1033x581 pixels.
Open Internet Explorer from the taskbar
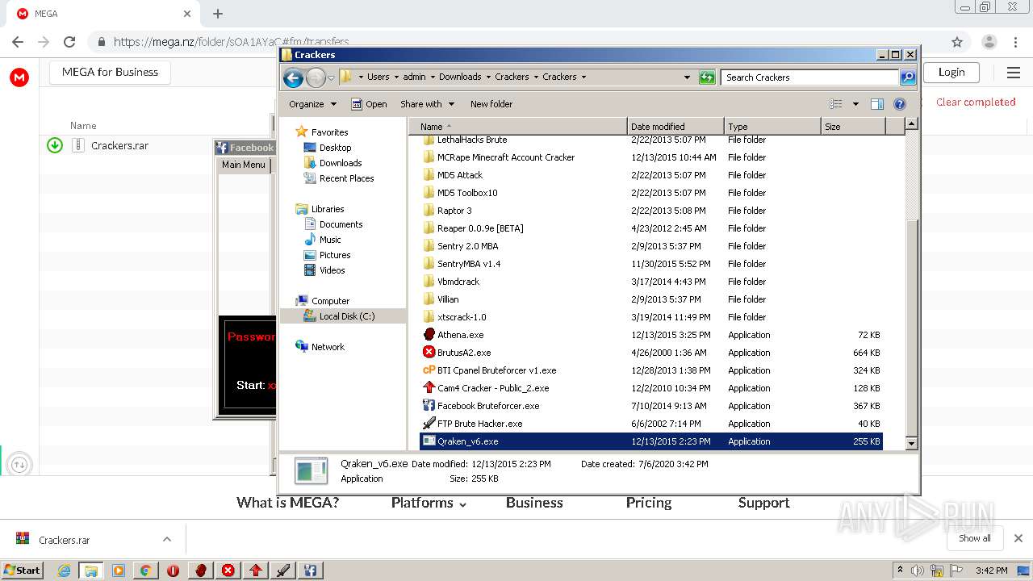coord(64,571)
